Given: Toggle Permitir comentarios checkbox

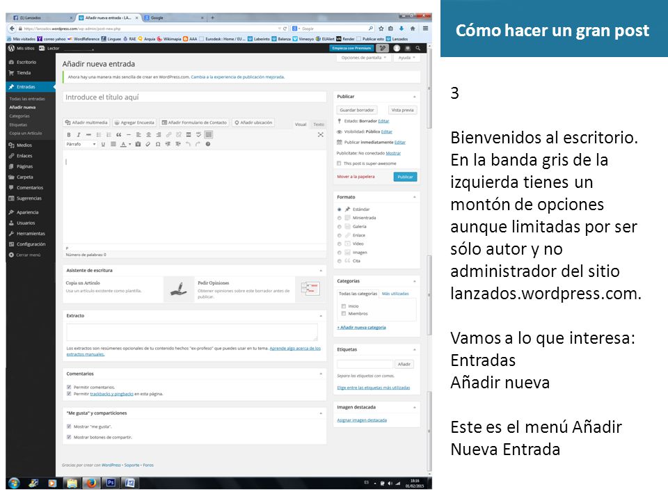Looking at the screenshot, I should (69, 388).
